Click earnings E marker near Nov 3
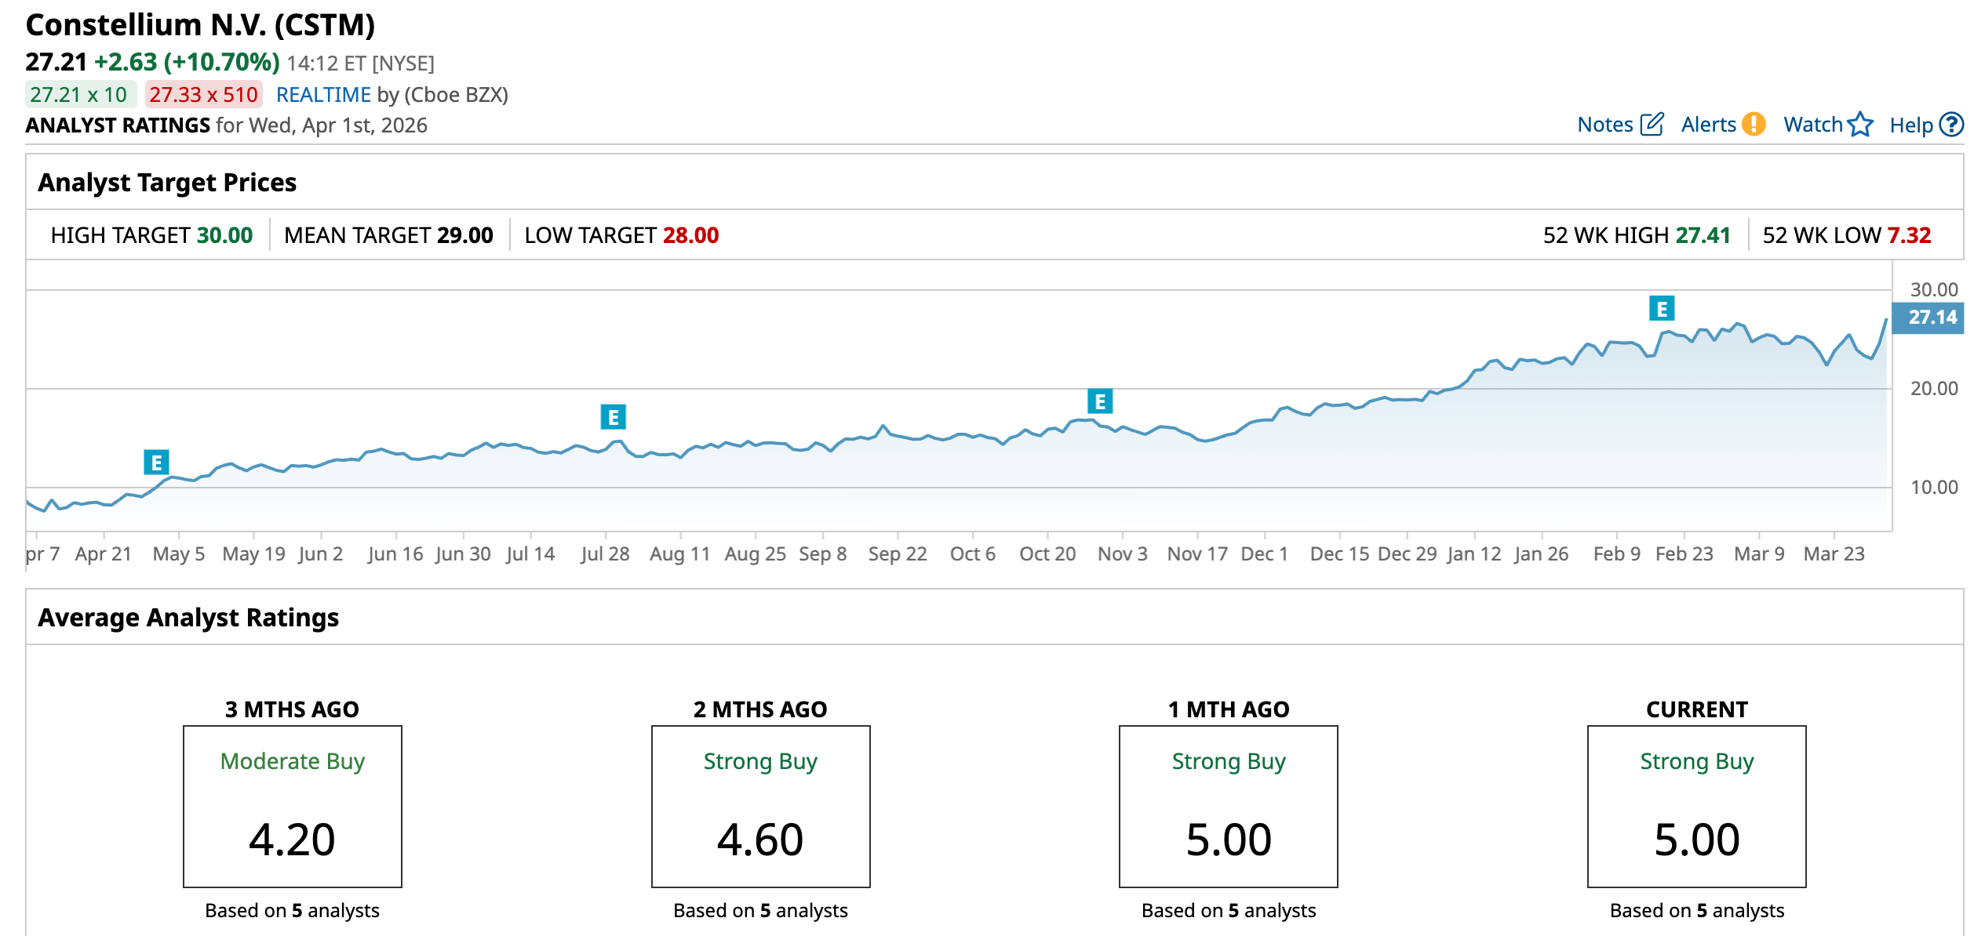1974x936 pixels. pyautogui.click(x=1100, y=401)
